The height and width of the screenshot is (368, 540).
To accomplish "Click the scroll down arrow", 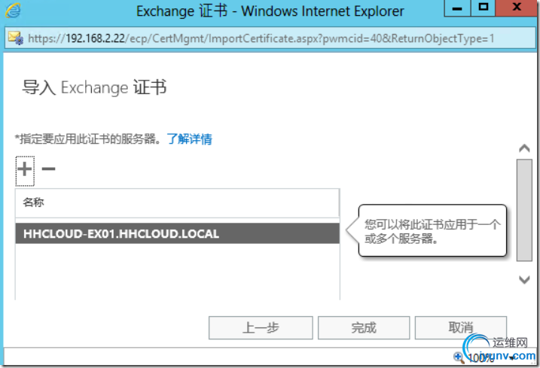I will [524, 279].
